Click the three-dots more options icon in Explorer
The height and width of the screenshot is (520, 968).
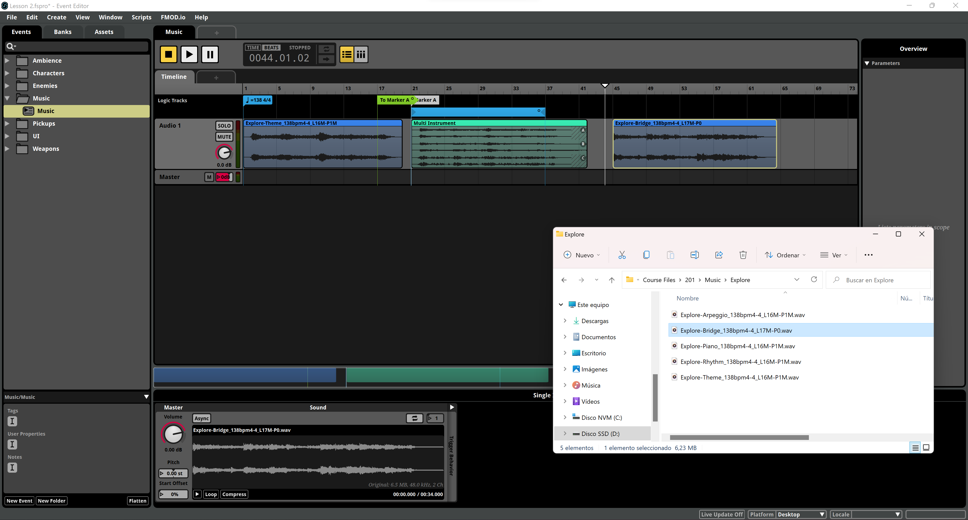tap(868, 255)
